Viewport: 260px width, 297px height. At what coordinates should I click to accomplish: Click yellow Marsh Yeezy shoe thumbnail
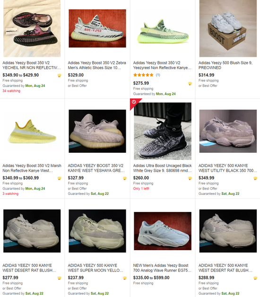(x=32, y=131)
